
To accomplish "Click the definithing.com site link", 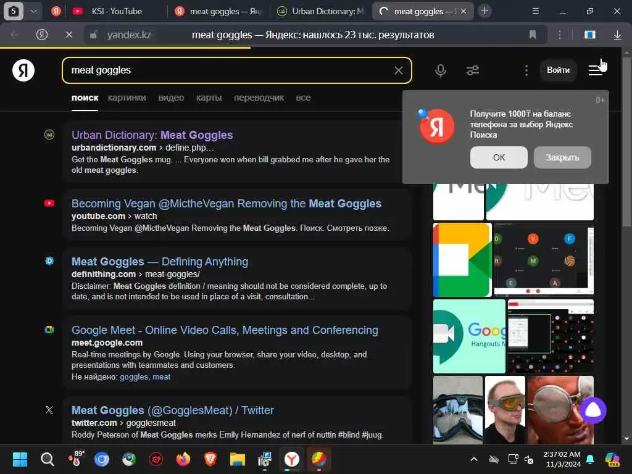I will [x=104, y=274].
